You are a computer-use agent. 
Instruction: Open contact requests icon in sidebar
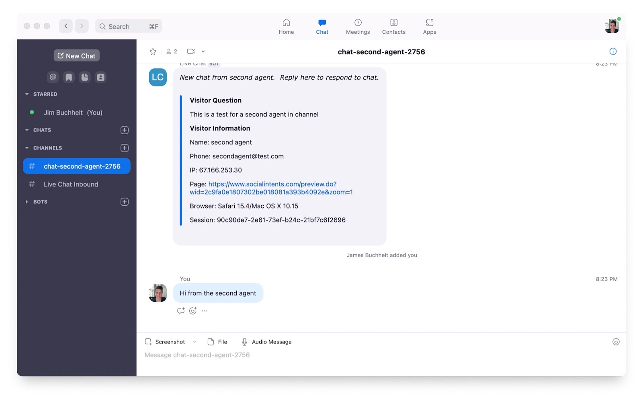[x=100, y=77]
